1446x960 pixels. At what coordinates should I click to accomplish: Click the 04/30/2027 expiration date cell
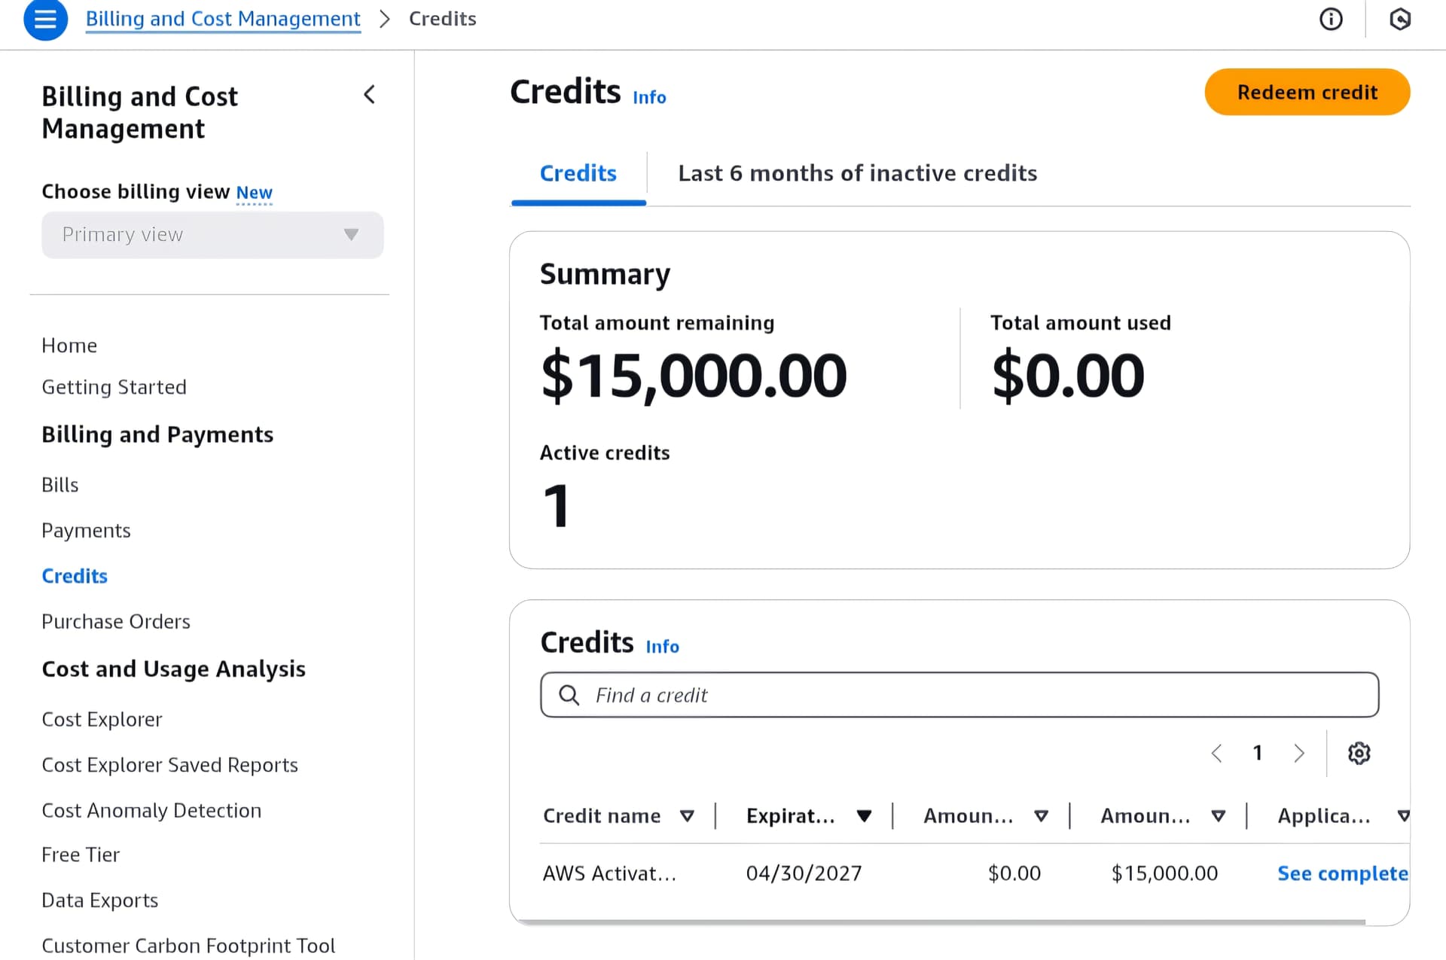click(x=804, y=873)
